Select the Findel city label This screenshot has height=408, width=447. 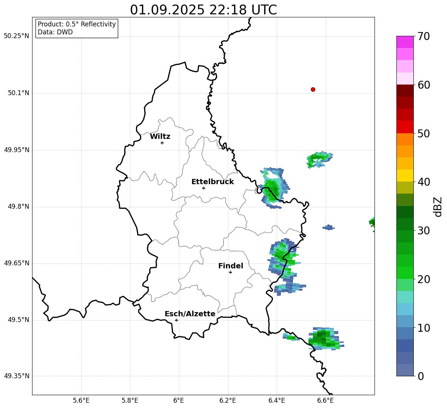point(231,266)
